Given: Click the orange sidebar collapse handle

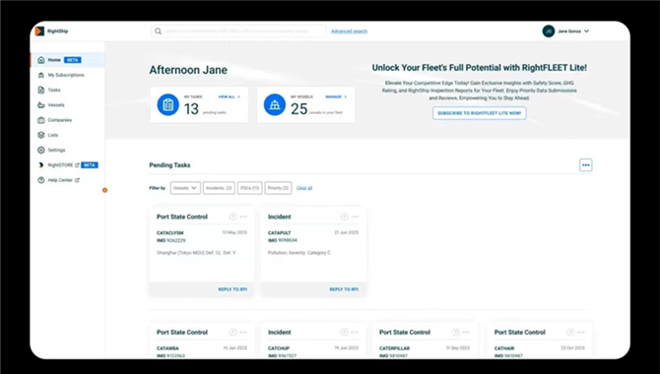Looking at the screenshot, I should (104, 190).
